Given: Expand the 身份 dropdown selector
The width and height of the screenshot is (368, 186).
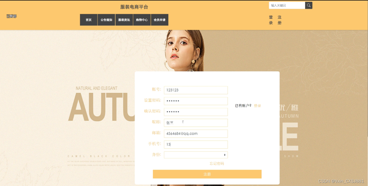Looking at the screenshot, I should coord(196,155).
